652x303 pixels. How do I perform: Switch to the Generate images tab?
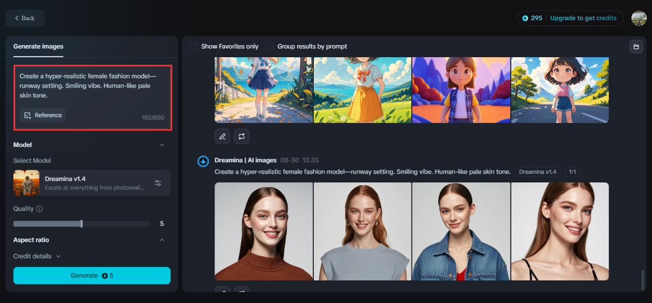[x=38, y=46]
